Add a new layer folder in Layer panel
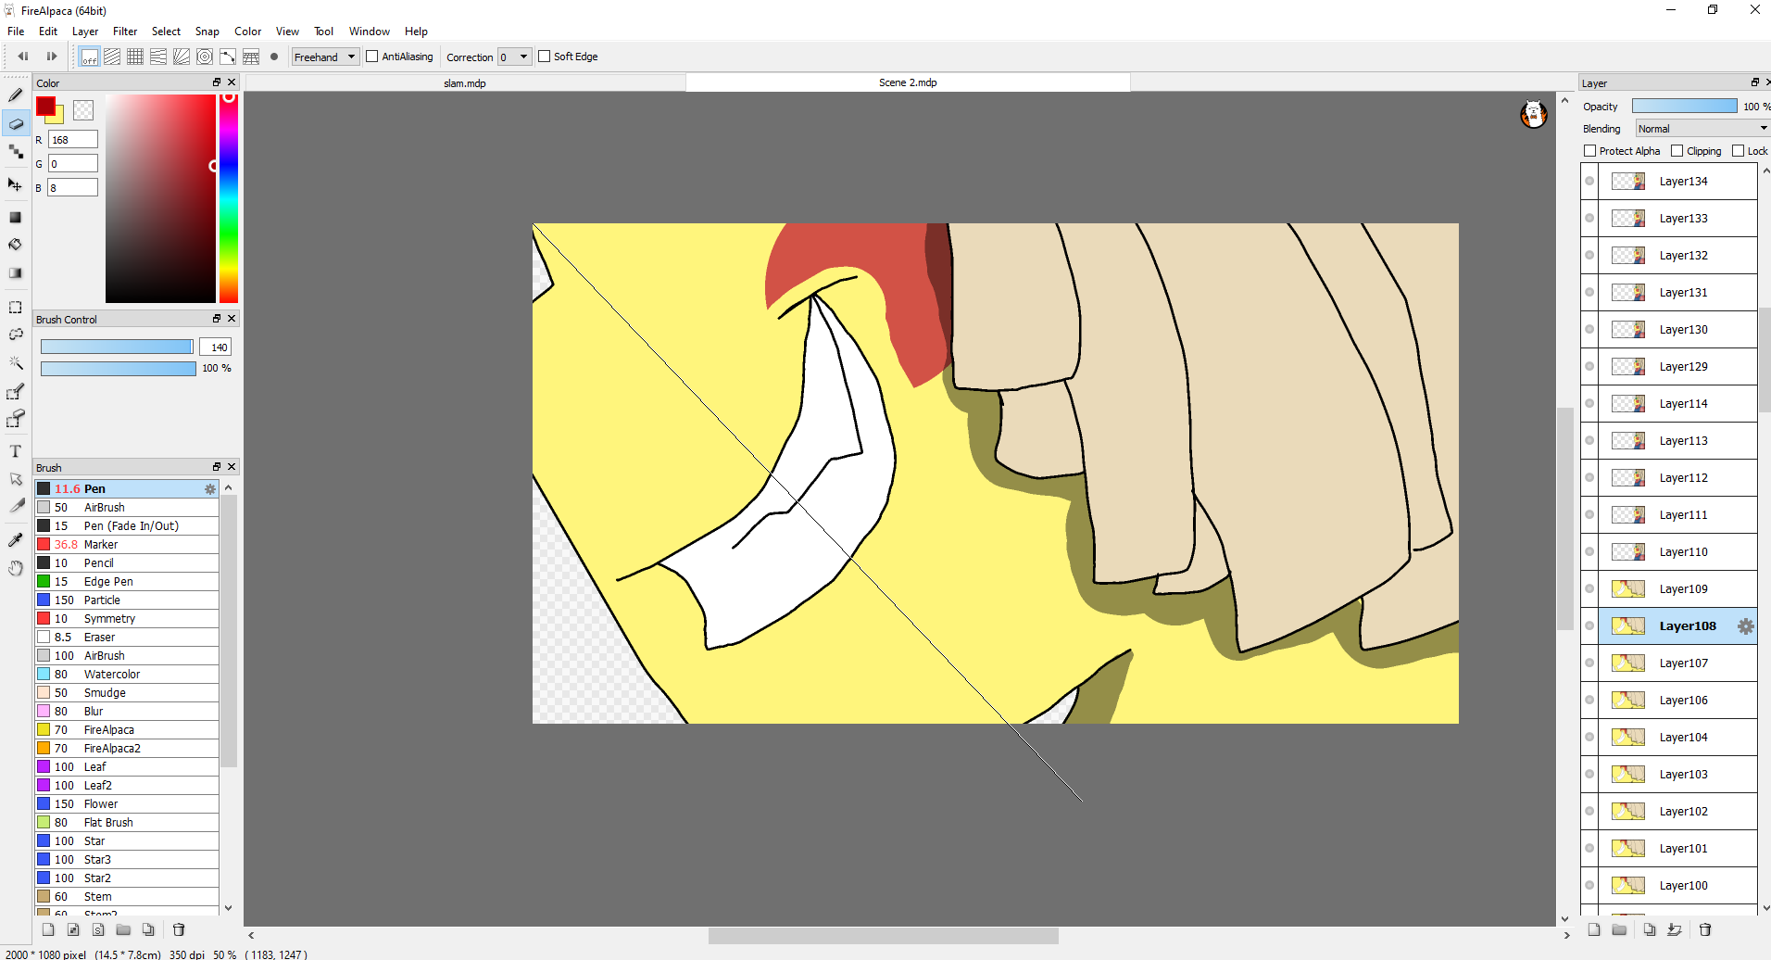The height and width of the screenshot is (960, 1771). pyautogui.click(x=1619, y=929)
